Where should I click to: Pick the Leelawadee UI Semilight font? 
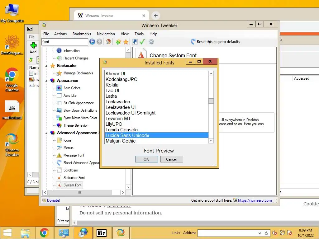[x=156, y=113]
